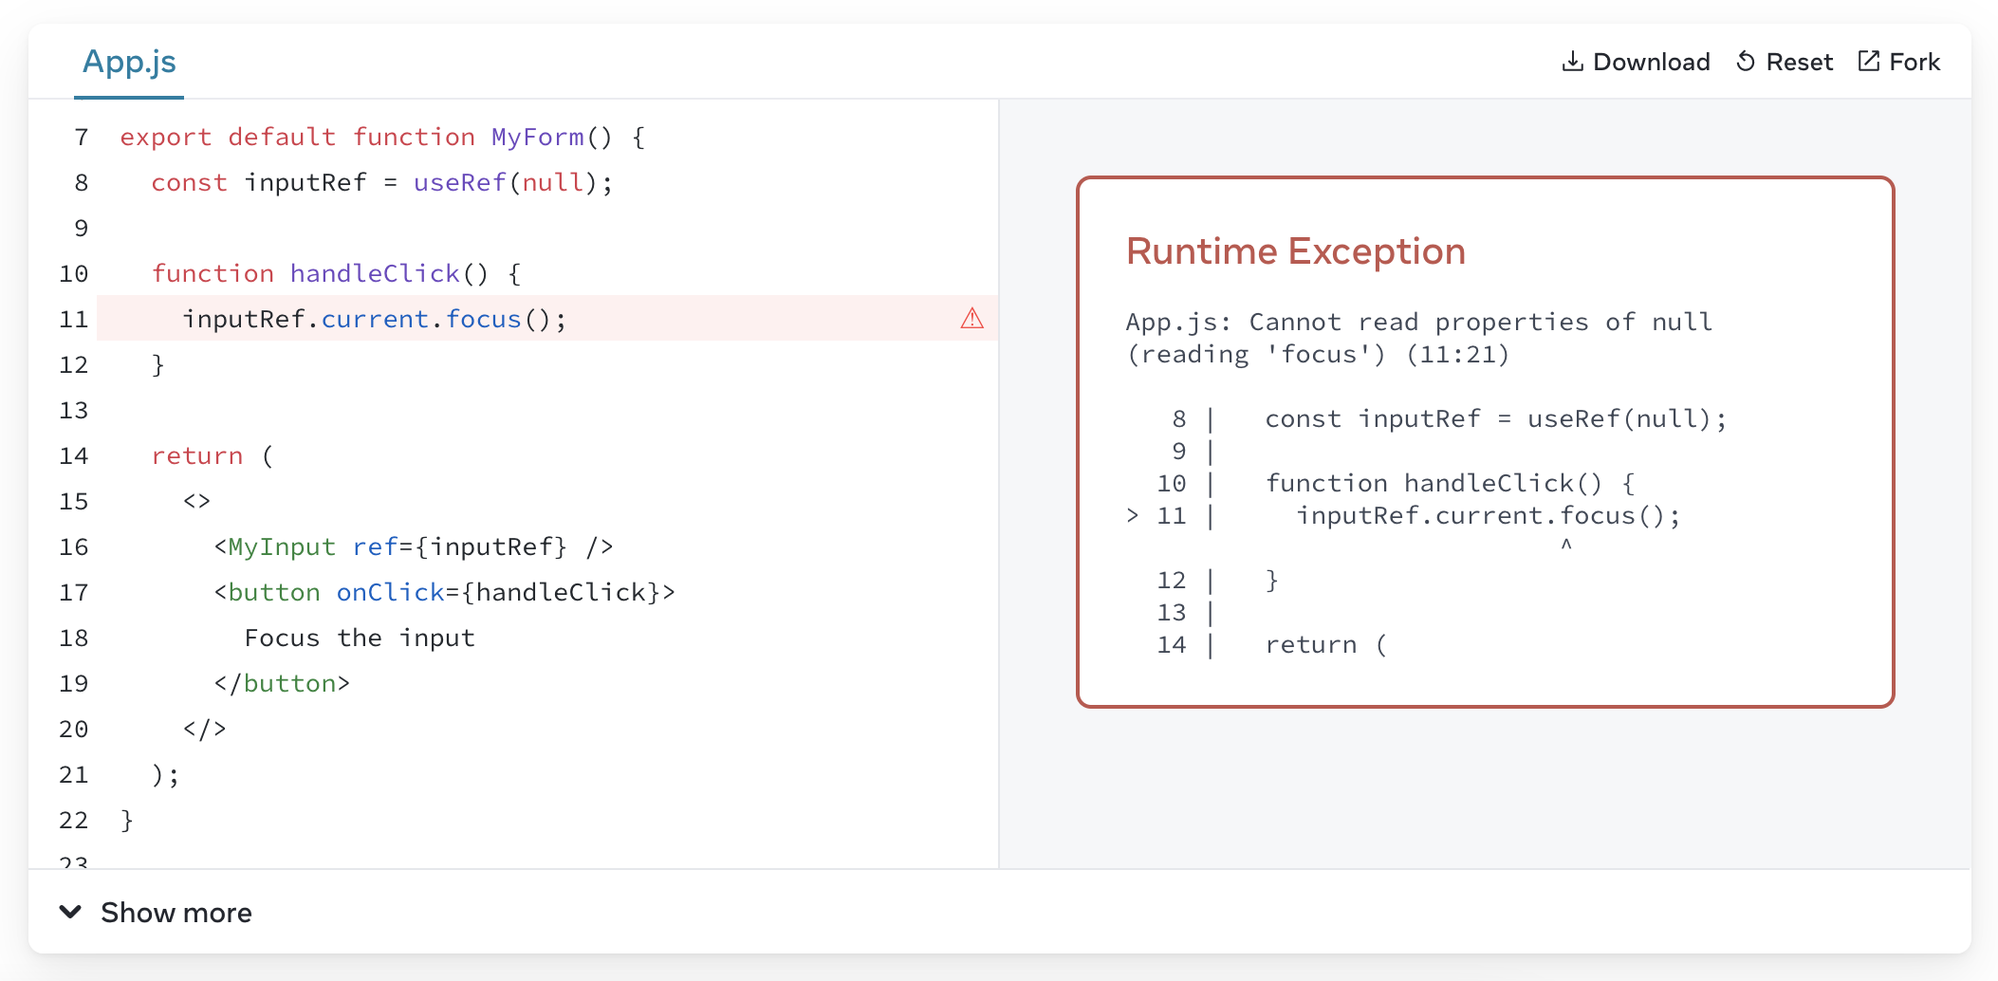Click the '> 11' marker in the error trace
1998x981 pixels.
click(1156, 515)
